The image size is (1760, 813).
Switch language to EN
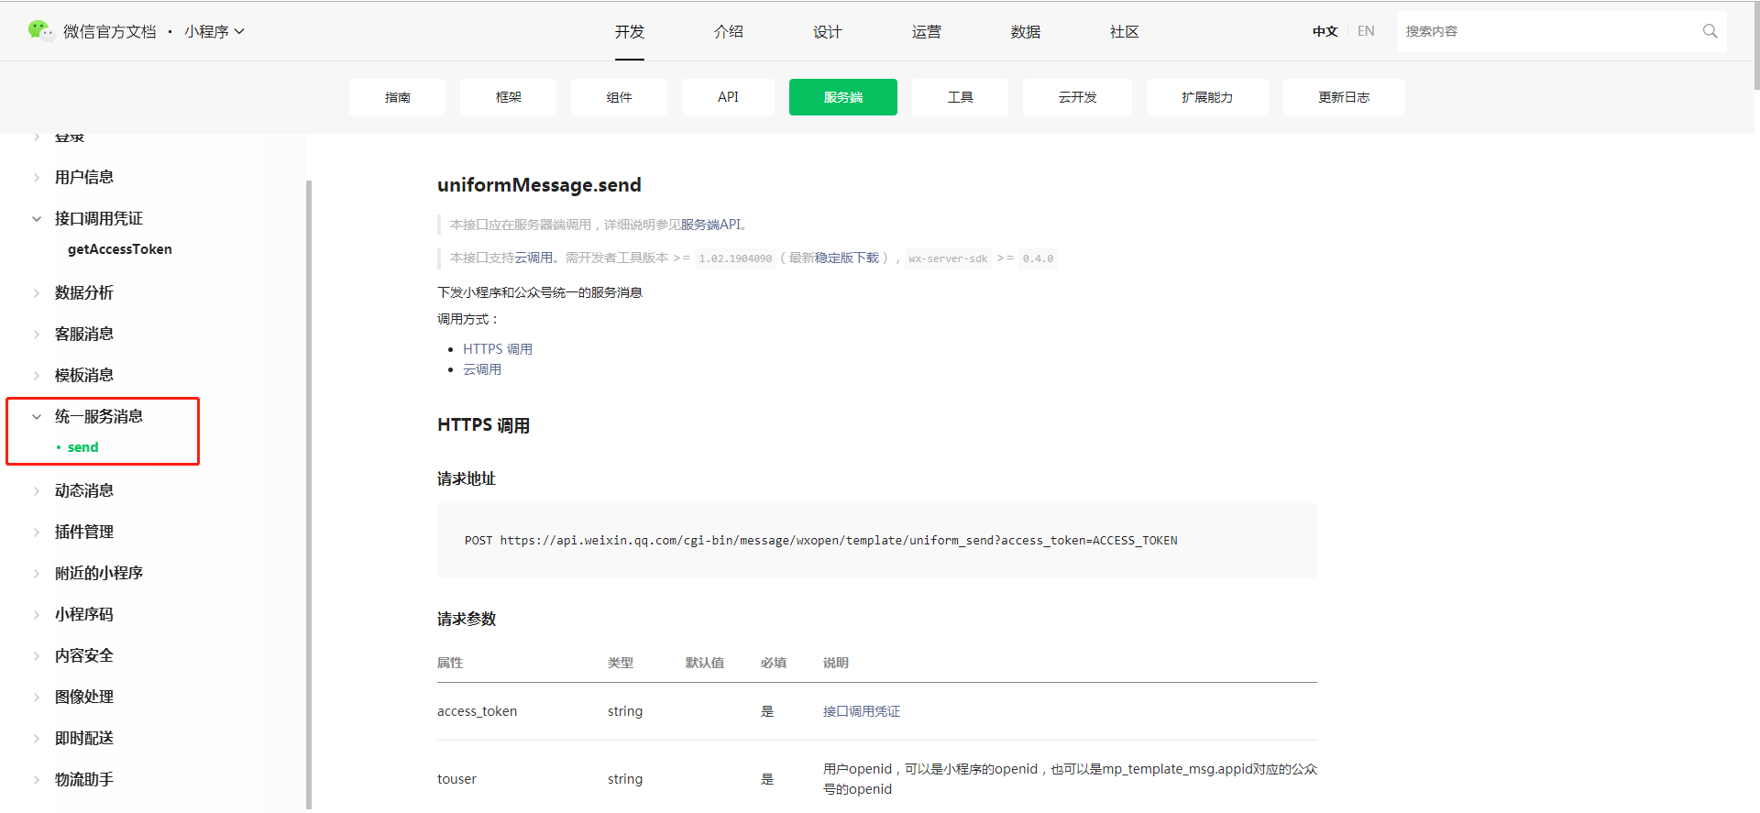point(1366,31)
